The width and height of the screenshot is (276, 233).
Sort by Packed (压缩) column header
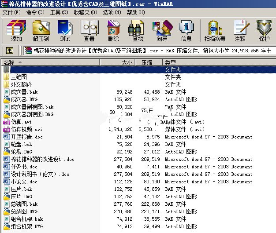[149, 62]
